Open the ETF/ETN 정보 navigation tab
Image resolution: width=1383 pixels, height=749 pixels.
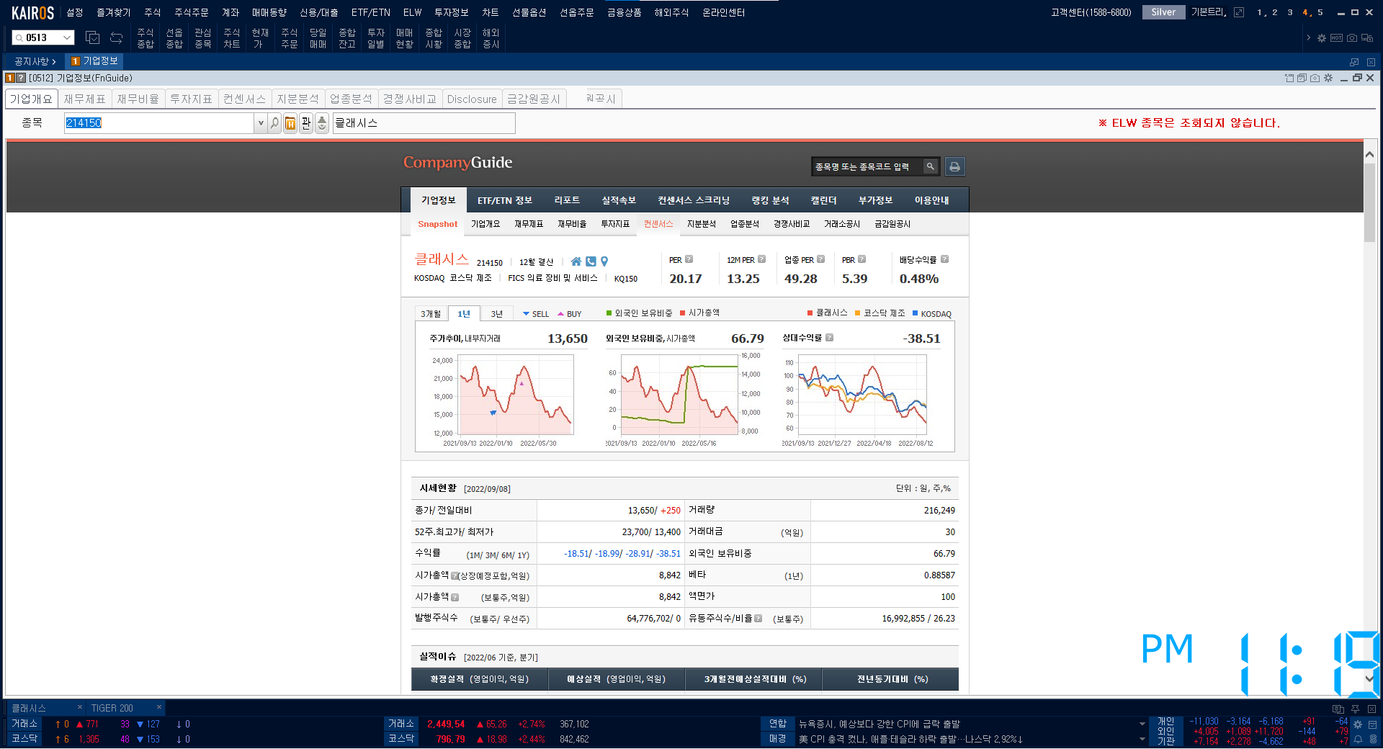[x=505, y=200]
